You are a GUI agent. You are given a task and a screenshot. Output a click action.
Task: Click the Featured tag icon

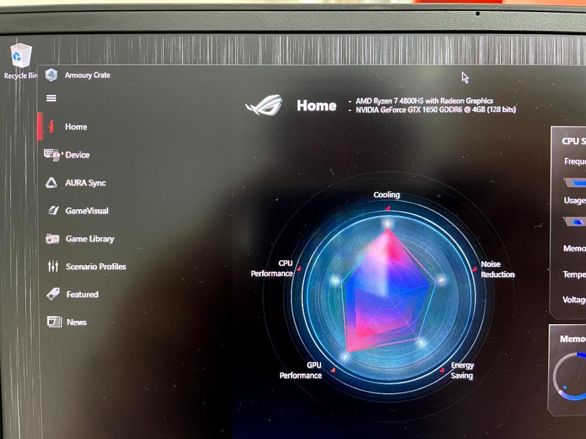pyautogui.click(x=53, y=294)
